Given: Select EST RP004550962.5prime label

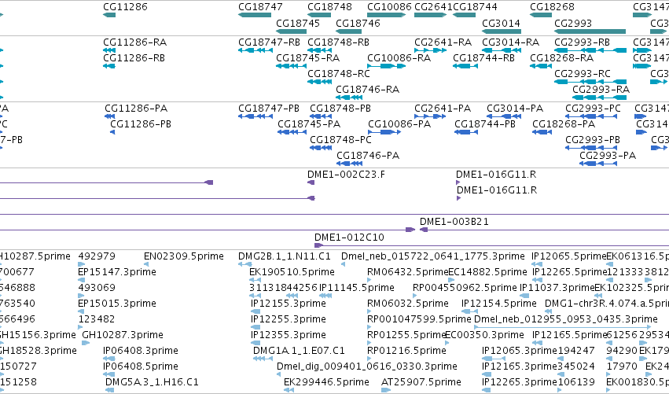Looking at the screenshot, I should [465, 288].
